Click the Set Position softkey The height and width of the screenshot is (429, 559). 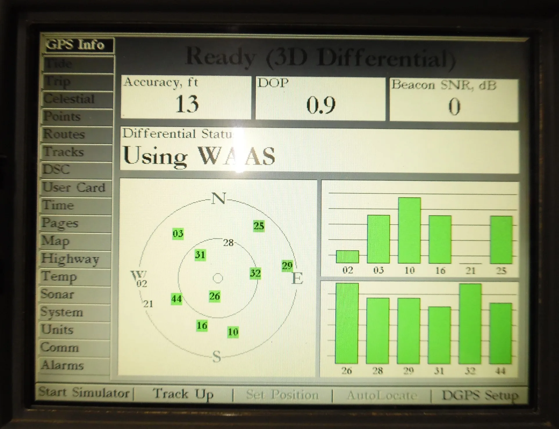tap(282, 395)
